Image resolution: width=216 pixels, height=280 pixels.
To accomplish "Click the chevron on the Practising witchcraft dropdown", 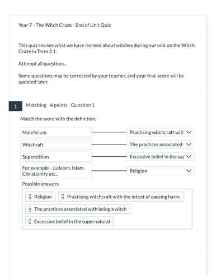I will [x=189, y=132].
